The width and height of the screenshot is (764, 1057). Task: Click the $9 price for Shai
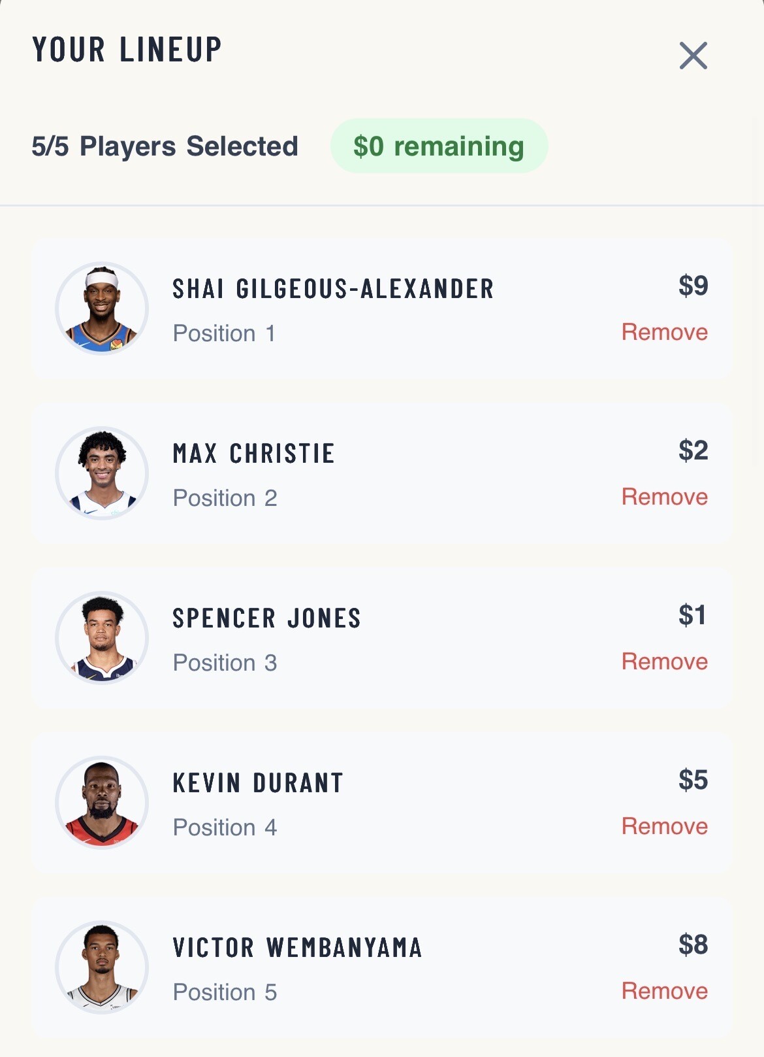point(693,286)
